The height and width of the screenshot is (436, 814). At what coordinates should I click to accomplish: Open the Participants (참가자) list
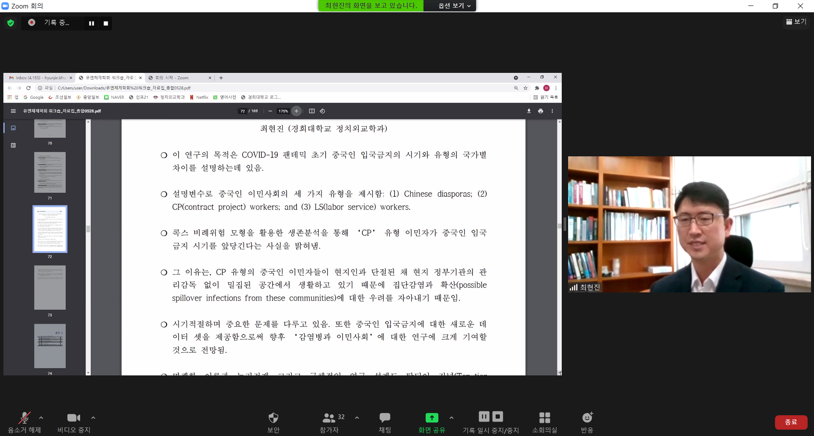(329, 418)
